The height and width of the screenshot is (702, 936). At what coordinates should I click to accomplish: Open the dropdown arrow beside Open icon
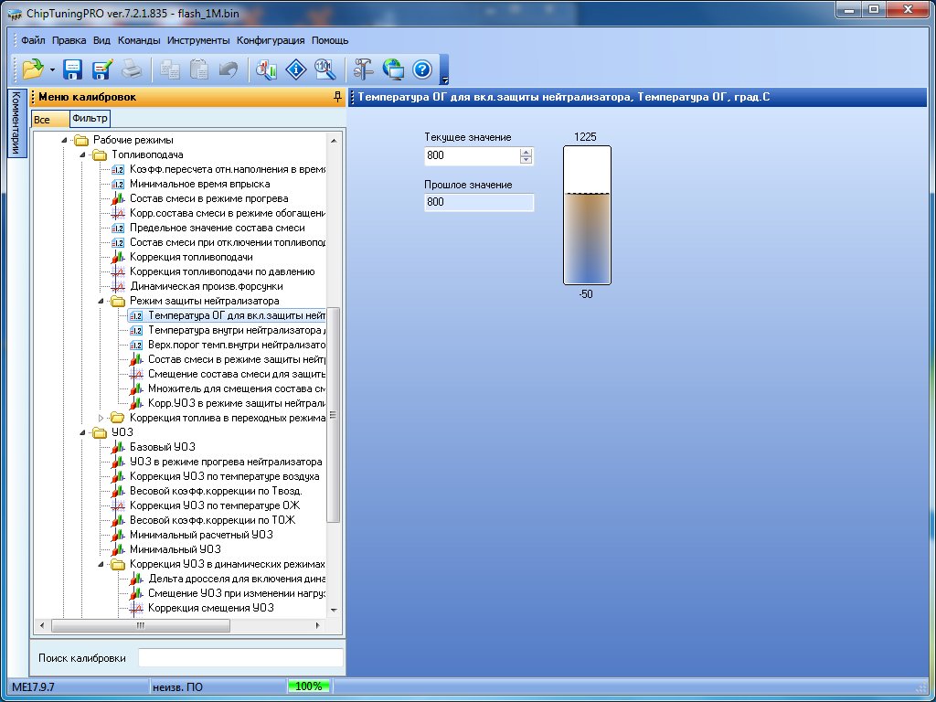[53, 70]
